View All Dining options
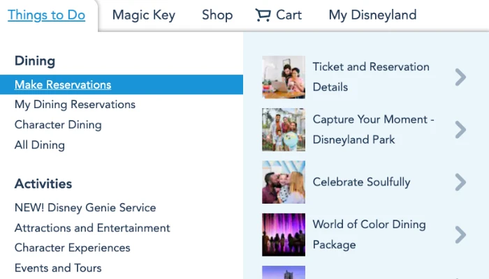 point(40,145)
